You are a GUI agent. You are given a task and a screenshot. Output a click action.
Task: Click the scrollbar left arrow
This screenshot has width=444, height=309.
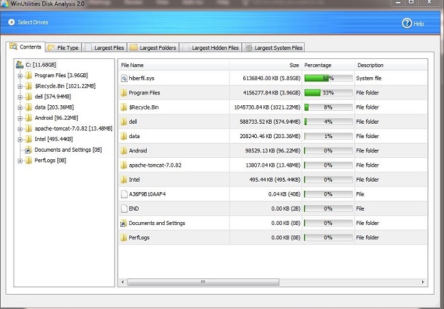(122, 282)
